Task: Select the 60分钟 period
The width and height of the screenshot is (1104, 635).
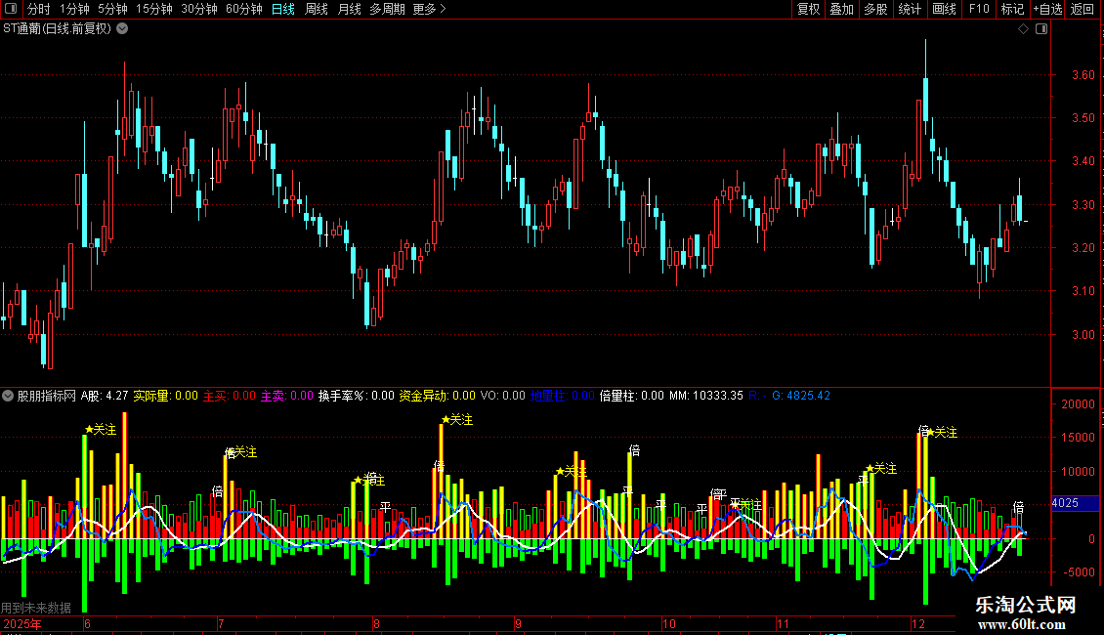Action: pos(244,9)
